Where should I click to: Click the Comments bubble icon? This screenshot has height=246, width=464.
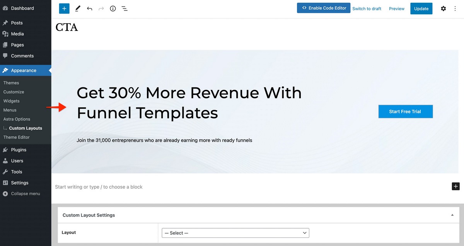5,56
